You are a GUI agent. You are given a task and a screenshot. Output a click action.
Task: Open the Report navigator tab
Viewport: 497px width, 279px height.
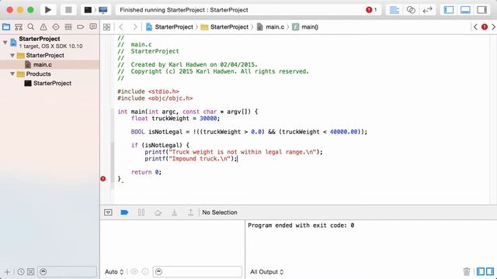(x=93, y=26)
